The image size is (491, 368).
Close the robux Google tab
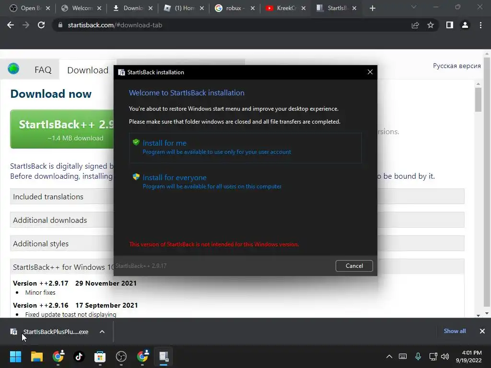pyautogui.click(x=252, y=9)
